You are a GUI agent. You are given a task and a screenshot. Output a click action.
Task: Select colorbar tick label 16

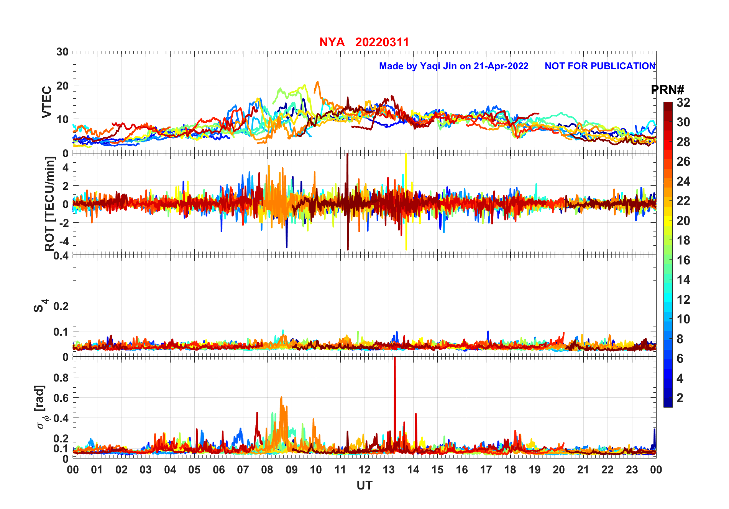[683, 260]
